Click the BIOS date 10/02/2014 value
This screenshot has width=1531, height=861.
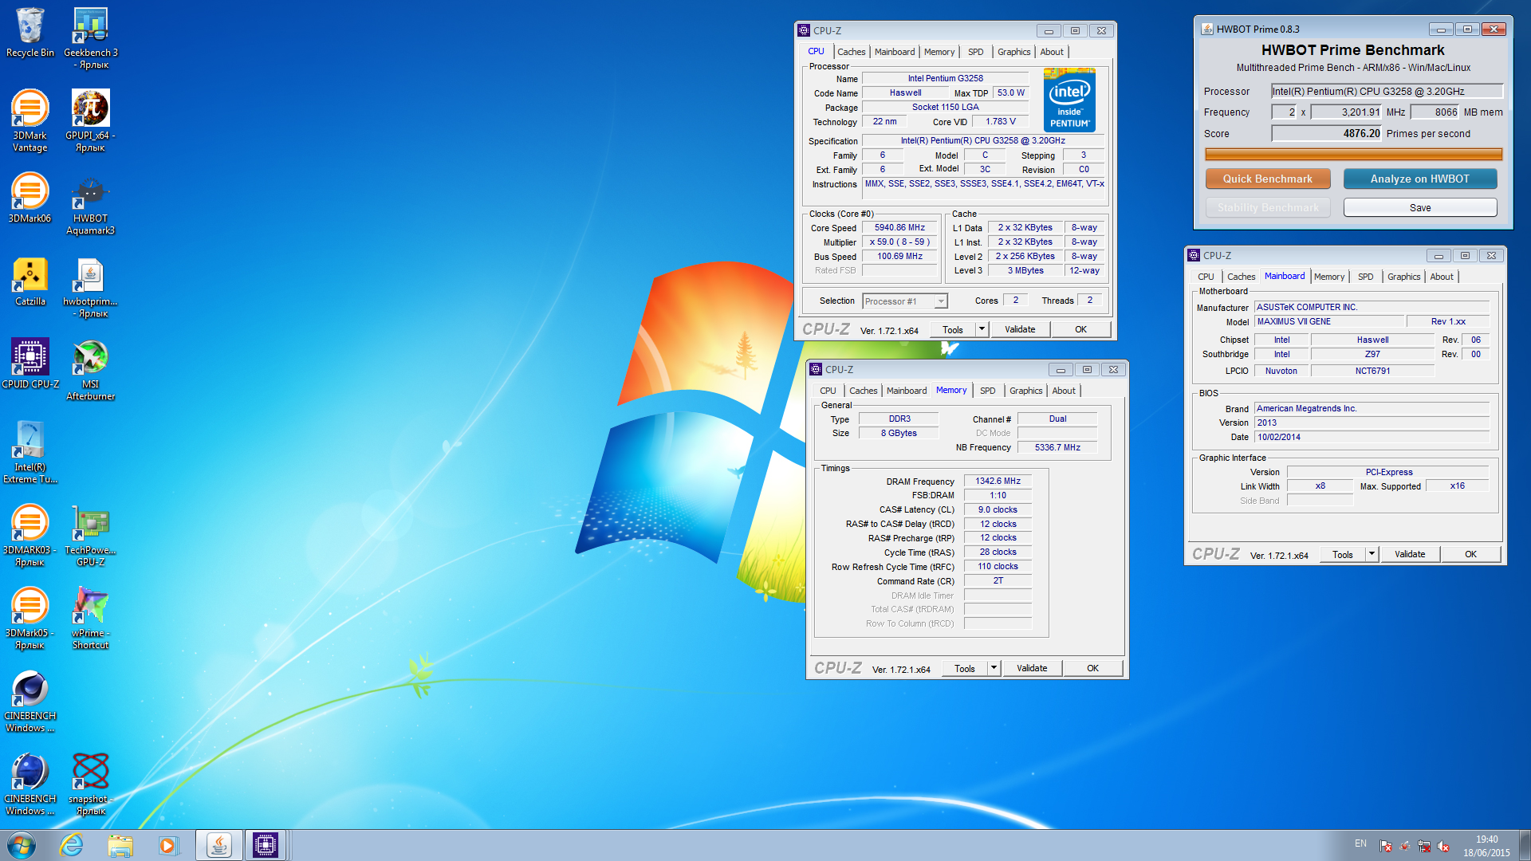pos(1372,438)
